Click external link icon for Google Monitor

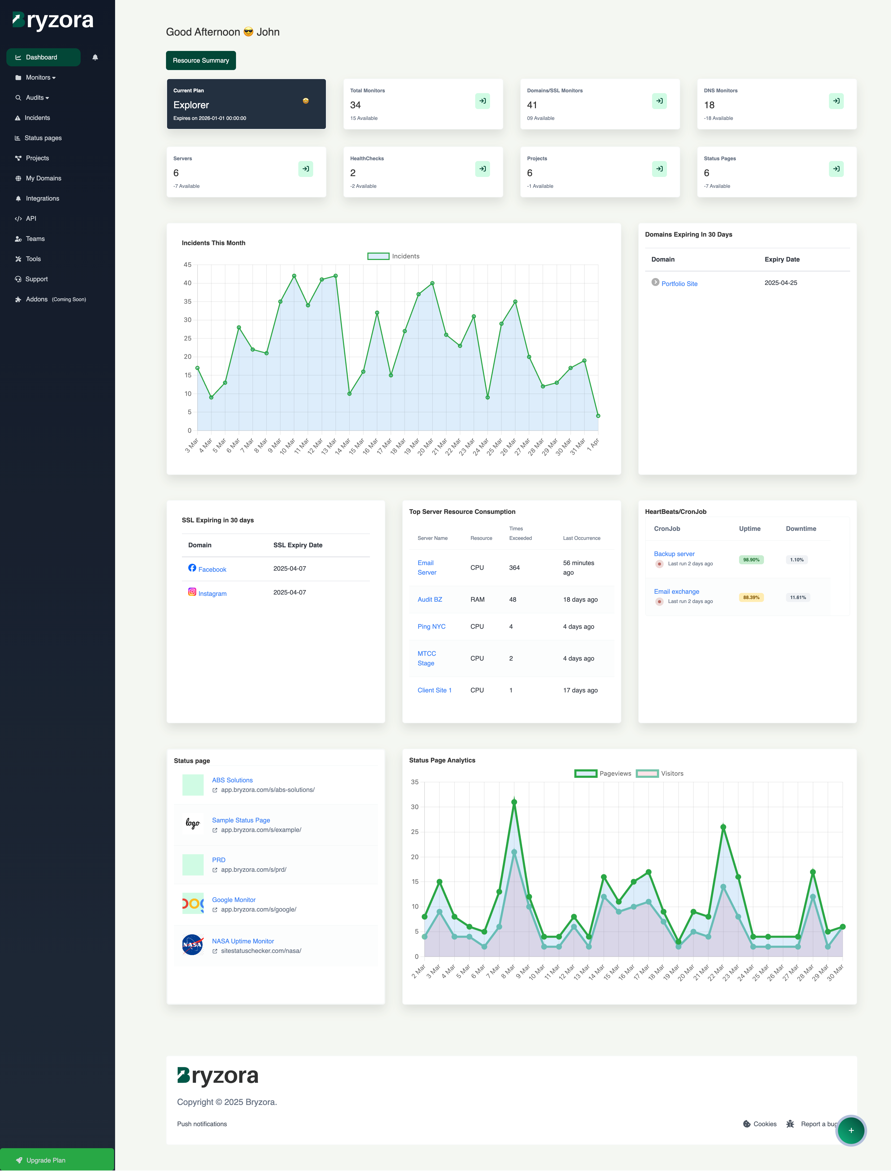pyautogui.click(x=215, y=910)
